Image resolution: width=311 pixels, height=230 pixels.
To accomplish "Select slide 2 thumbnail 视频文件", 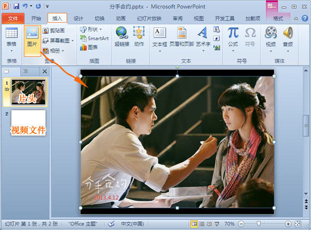I will (x=29, y=122).
